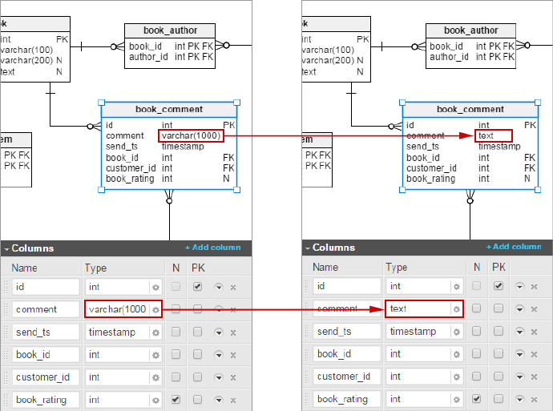Edit the book_rating name field, left panel
Screen dimensions: 553x411
pyautogui.click(x=46, y=400)
